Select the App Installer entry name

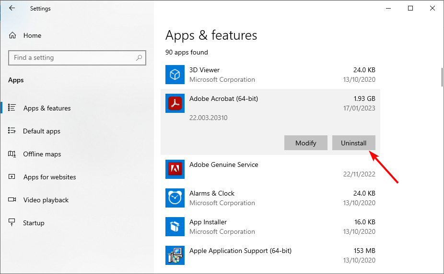pyautogui.click(x=208, y=222)
